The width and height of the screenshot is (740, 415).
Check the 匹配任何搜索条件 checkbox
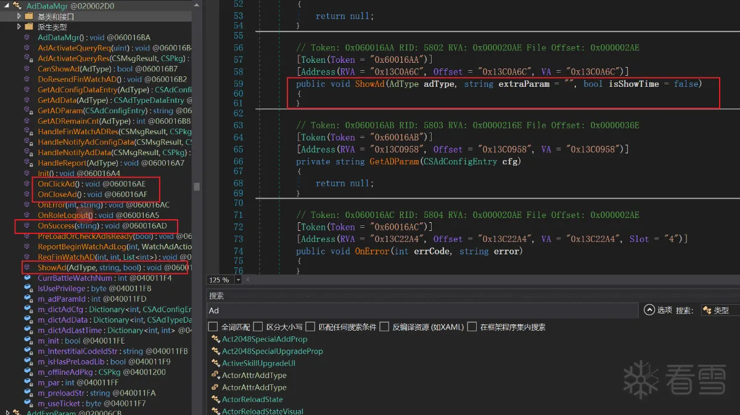coord(311,327)
